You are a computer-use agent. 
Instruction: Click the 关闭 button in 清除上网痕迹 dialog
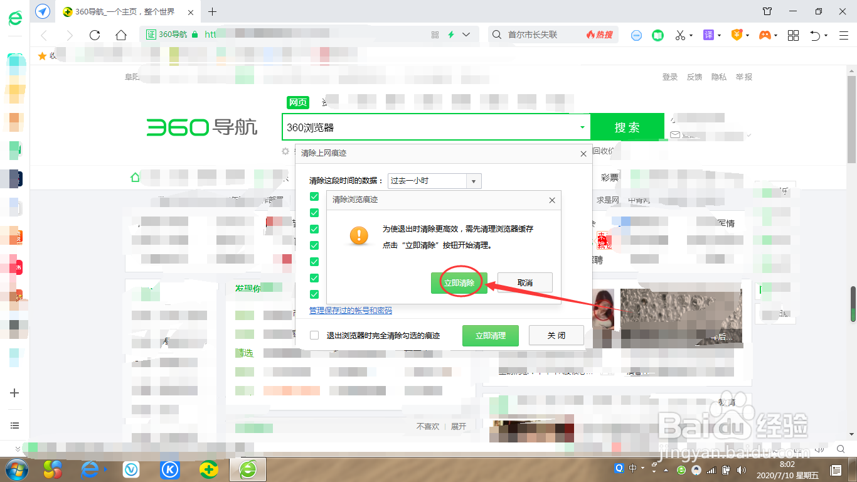(x=556, y=336)
